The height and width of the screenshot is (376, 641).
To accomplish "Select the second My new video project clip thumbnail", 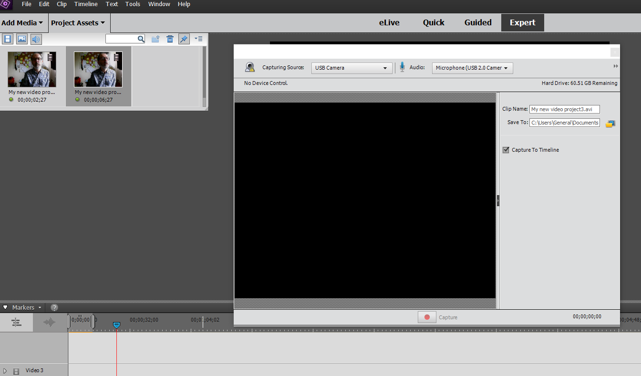I will [x=98, y=69].
